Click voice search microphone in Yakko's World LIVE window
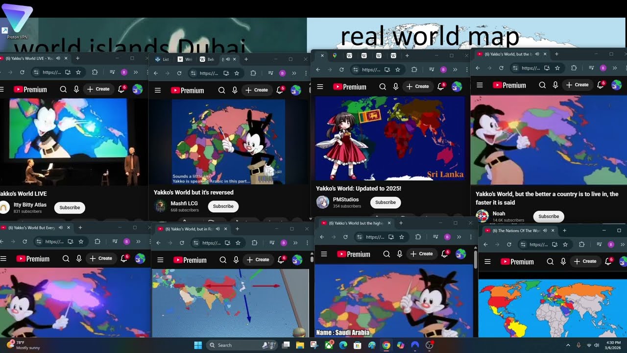This screenshot has width=627, height=353. point(76,89)
